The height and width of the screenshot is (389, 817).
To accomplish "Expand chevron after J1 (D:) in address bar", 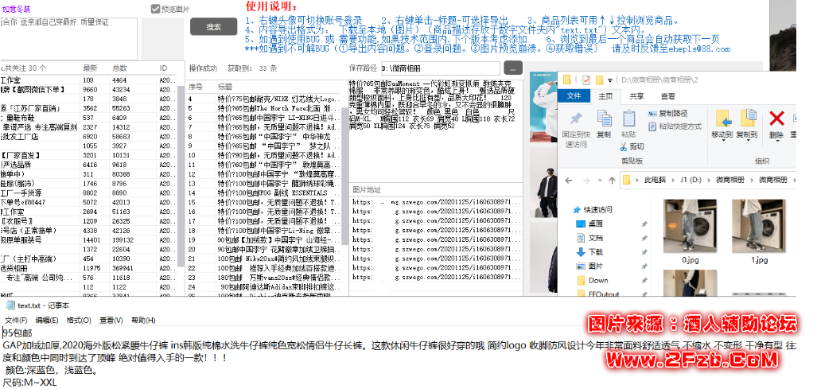I will [710, 180].
